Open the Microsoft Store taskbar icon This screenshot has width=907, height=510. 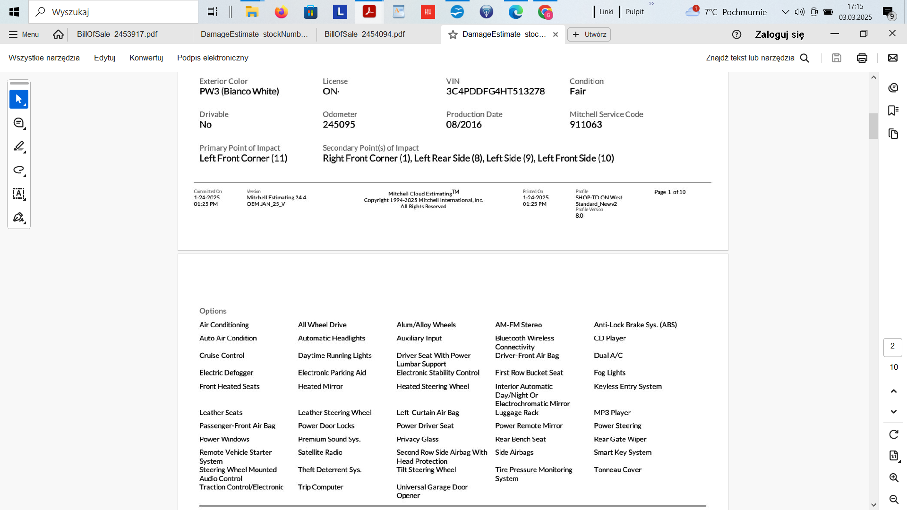(x=310, y=12)
